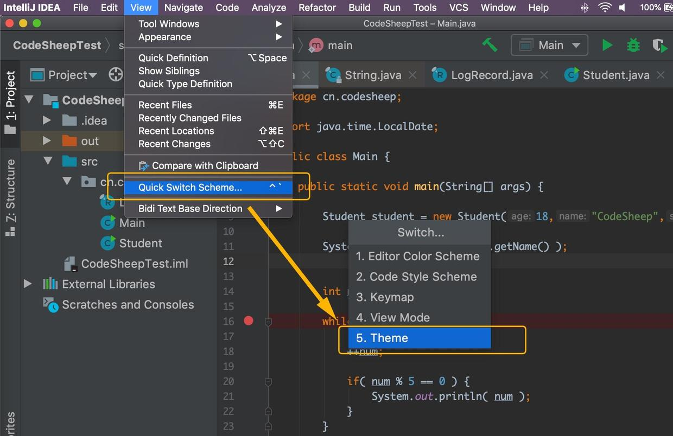
Task: Switch to the Student.java tab
Action: coord(616,75)
